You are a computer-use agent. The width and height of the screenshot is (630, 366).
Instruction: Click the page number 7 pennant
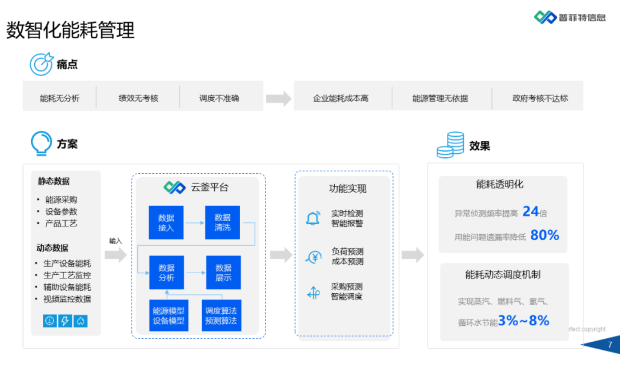pyautogui.click(x=609, y=344)
